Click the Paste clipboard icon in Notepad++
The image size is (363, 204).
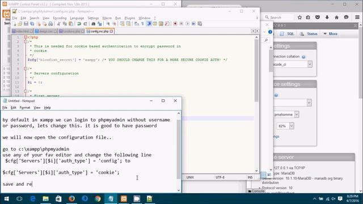(71, 24)
